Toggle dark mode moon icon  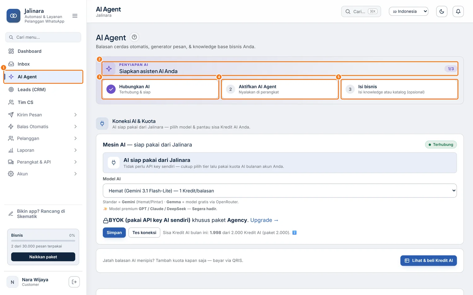[x=442, y=12]
